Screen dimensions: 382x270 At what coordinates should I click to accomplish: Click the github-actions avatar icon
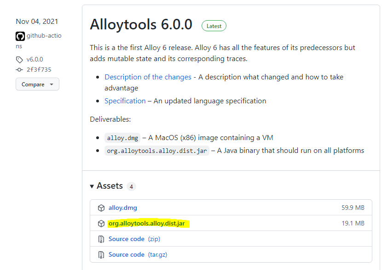point(20,36)
